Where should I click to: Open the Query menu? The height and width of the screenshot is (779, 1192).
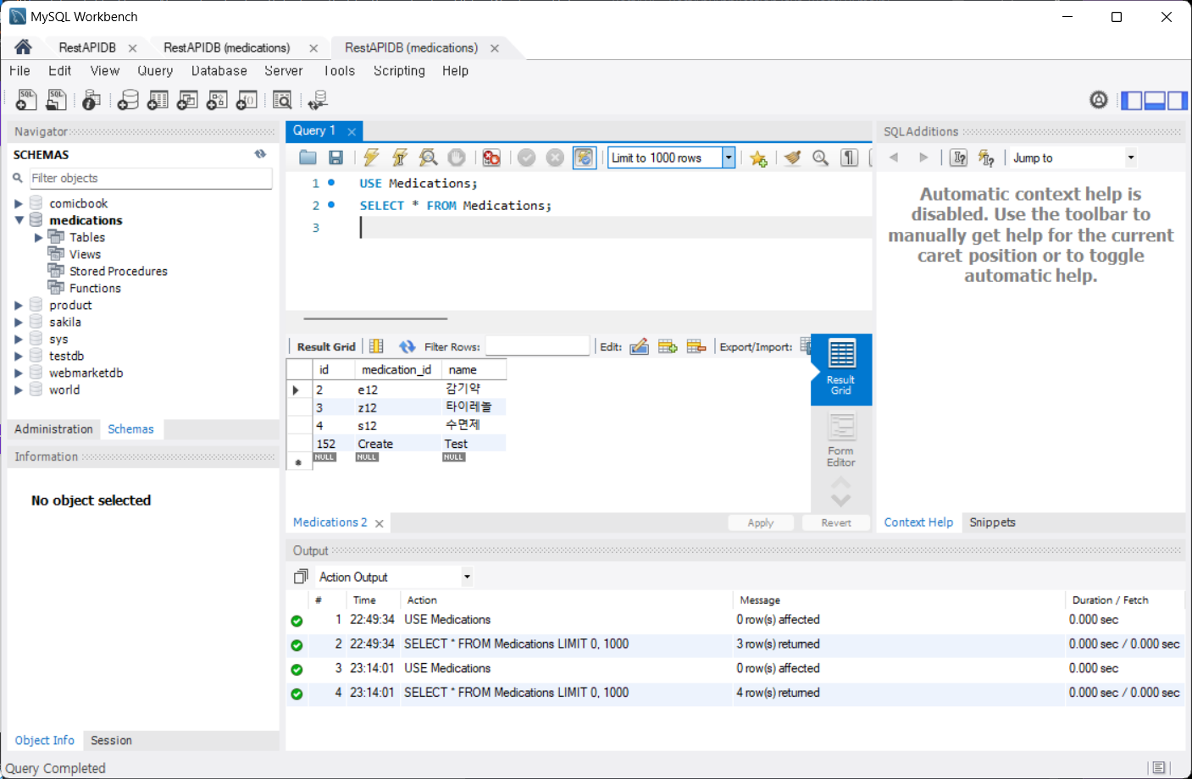155,71
